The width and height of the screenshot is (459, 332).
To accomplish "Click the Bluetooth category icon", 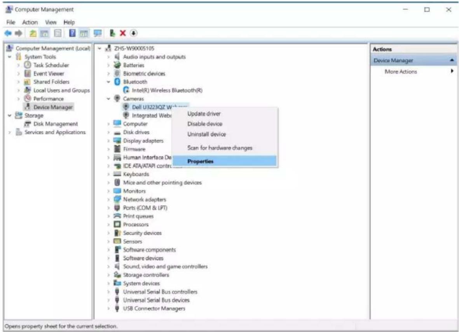I will pos(117,82).
